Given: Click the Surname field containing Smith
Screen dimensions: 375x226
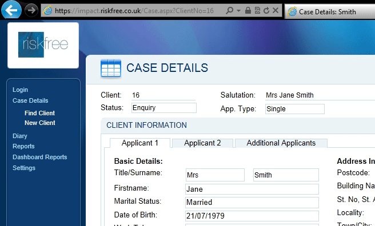Looking at the screenshot, I should 286,175.
